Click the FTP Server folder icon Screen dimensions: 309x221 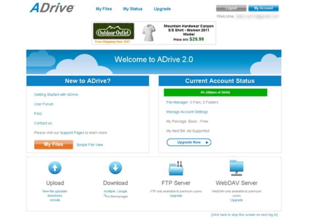[x=176, y=168]
